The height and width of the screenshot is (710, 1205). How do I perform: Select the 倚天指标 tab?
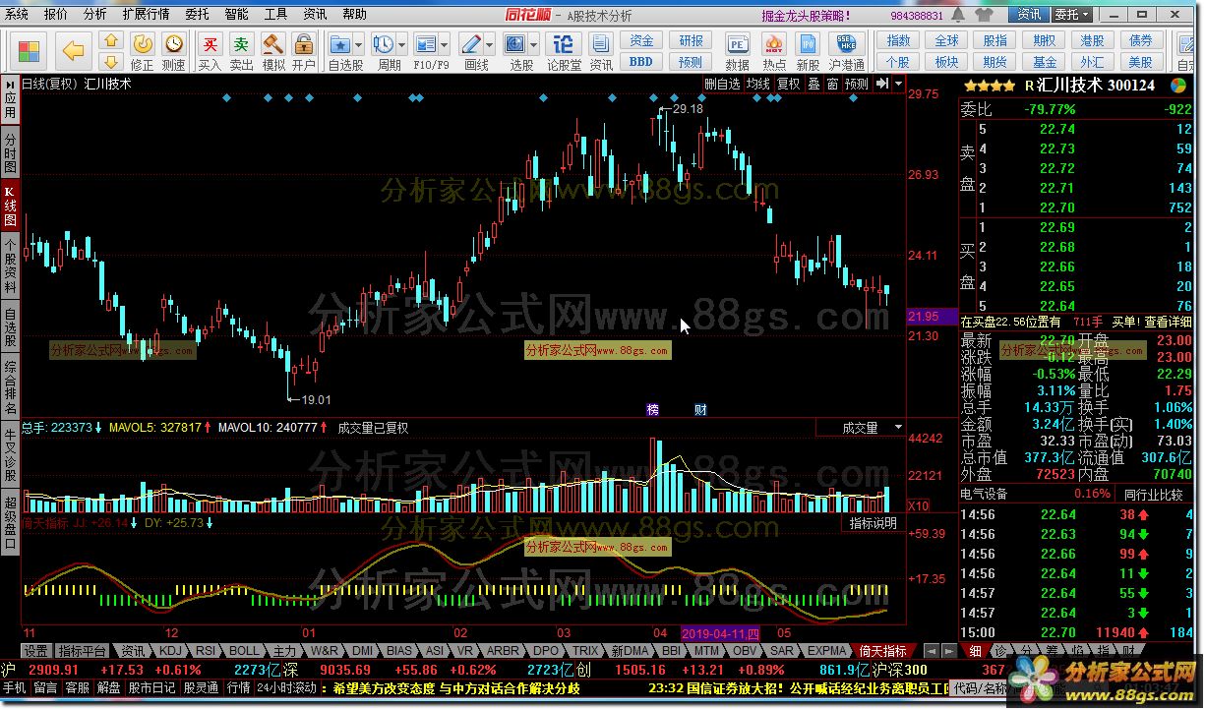[882, 651]
